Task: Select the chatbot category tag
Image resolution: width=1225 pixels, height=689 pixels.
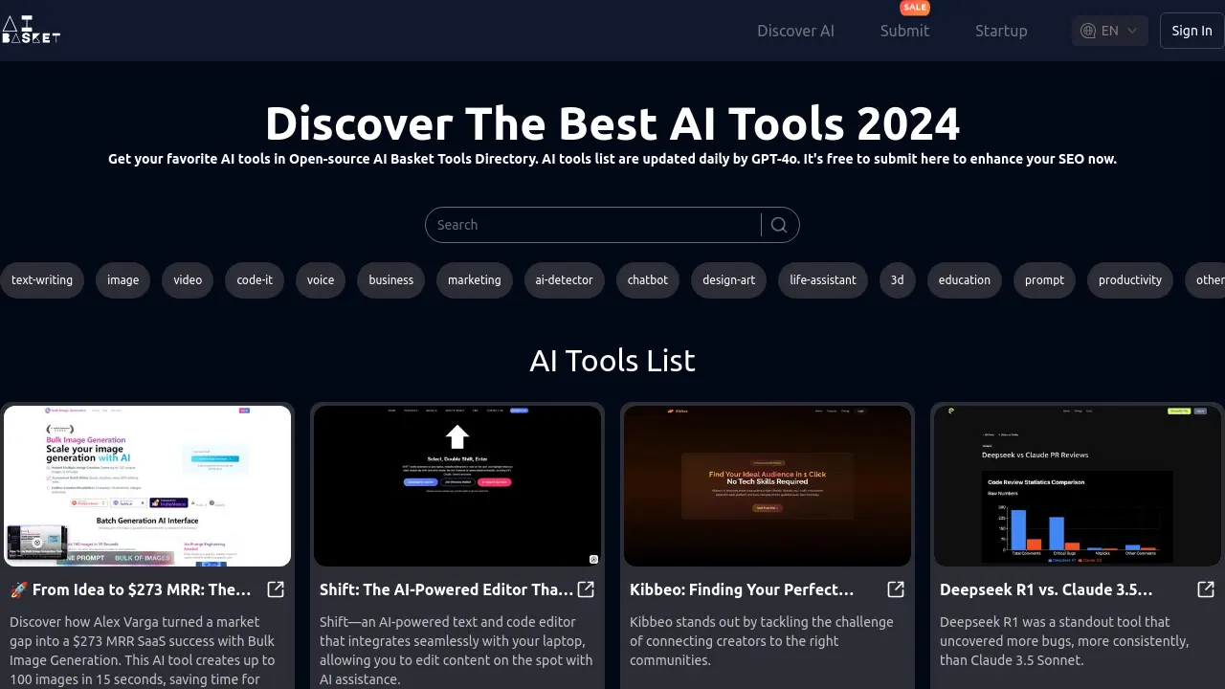Action: tap(648, 280)
